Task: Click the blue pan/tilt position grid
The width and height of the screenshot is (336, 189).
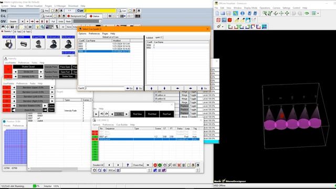Action: (15, 147)
